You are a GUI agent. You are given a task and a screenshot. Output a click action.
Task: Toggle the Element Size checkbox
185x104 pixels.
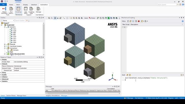click(x=3, y=70)
